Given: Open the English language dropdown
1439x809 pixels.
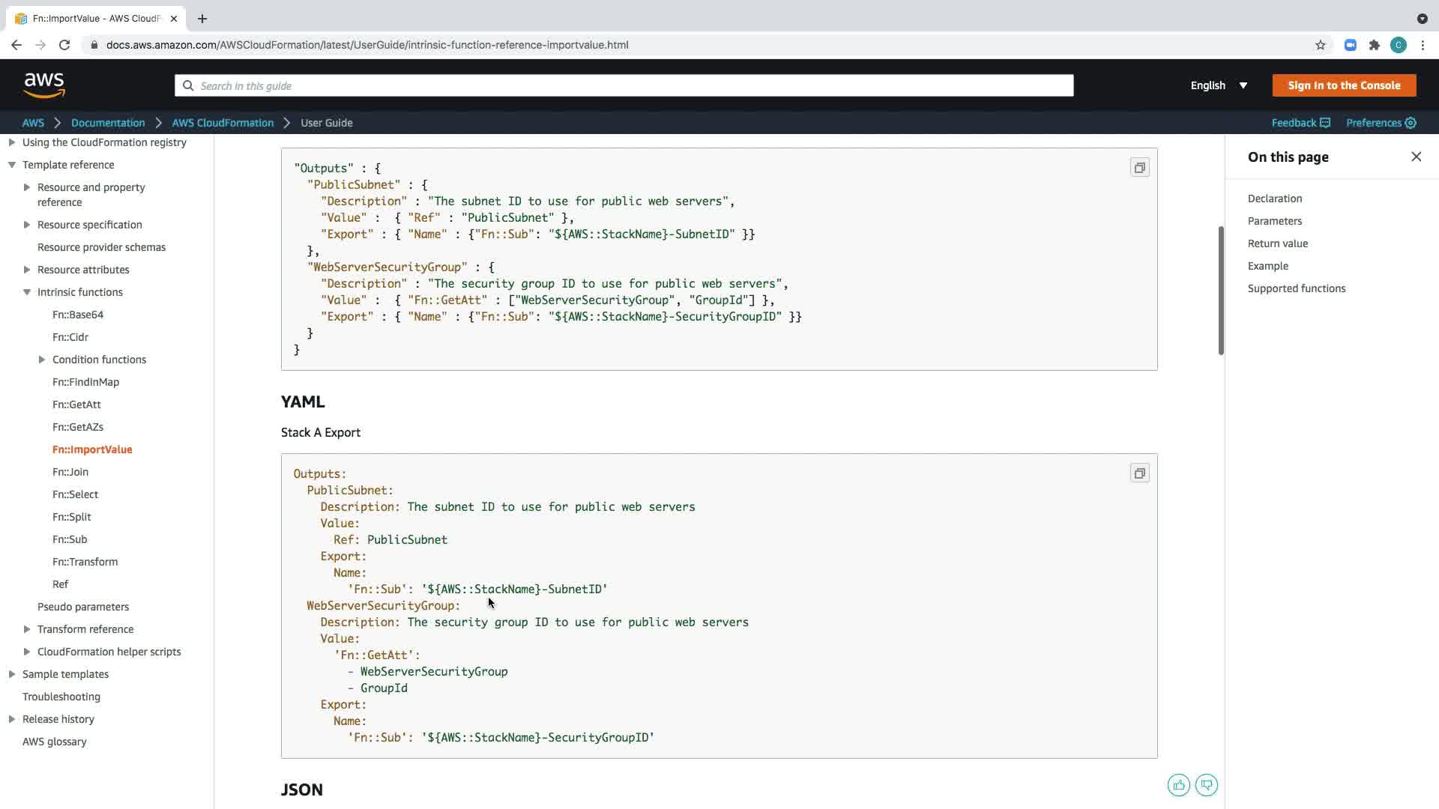Looking at the screenshot, I should pyautogui.click(x=1219, y=85).
